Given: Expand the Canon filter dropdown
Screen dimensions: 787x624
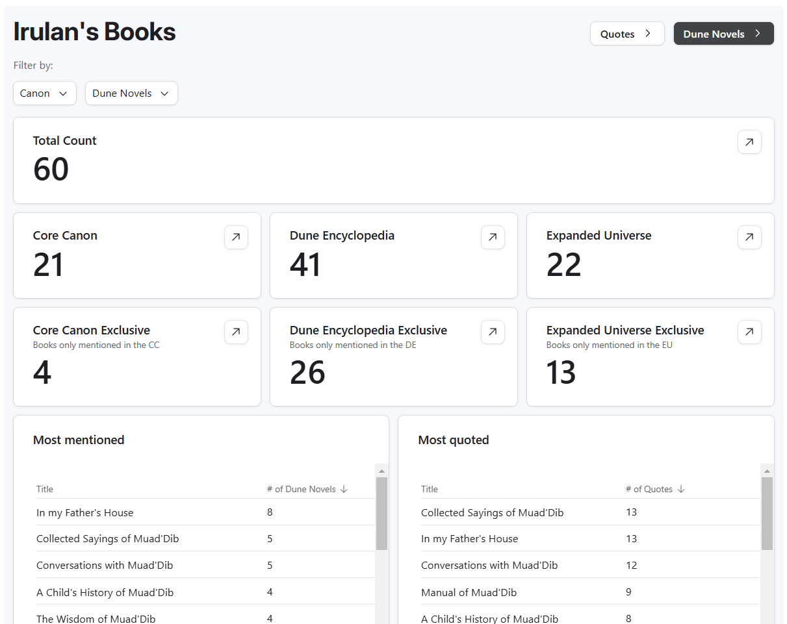Looking at the screenshot, I should click(45, 93).
